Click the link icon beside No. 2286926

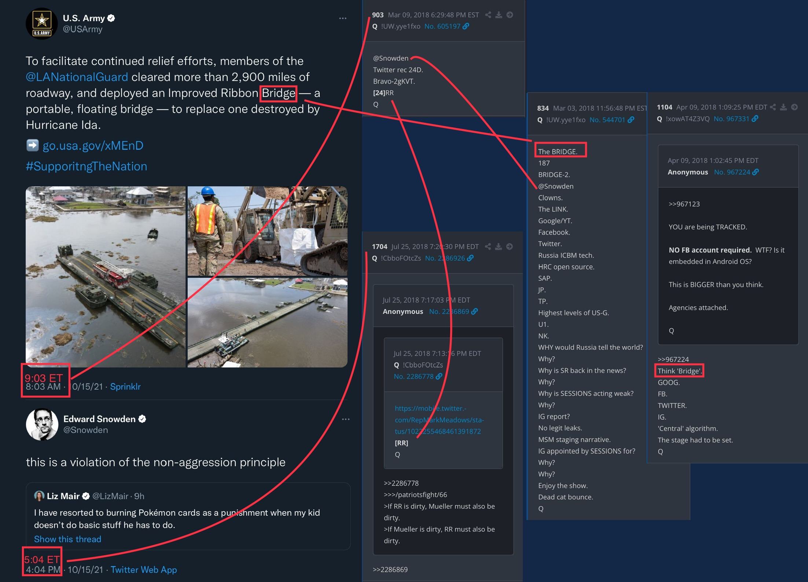tap(470, 258)
